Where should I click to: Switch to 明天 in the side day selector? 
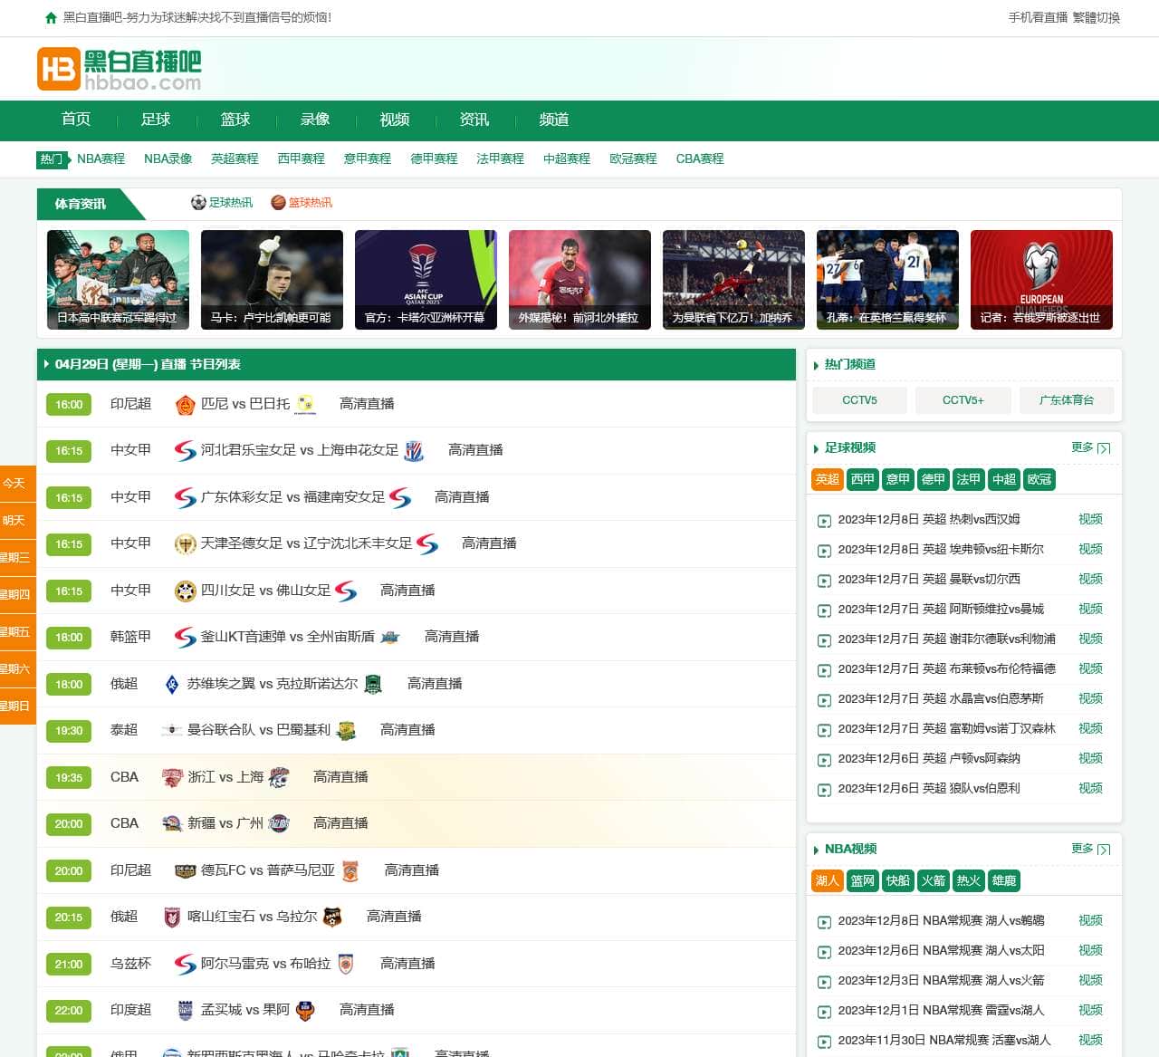click(x=17, y=521)
